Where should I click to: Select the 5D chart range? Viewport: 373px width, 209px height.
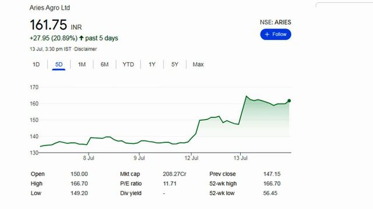tap(59, 64)
